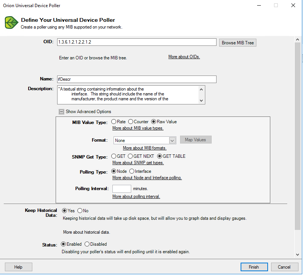This screenshot has width=303, height=275.
Task: Click the Map Values button
Action: 195,140
